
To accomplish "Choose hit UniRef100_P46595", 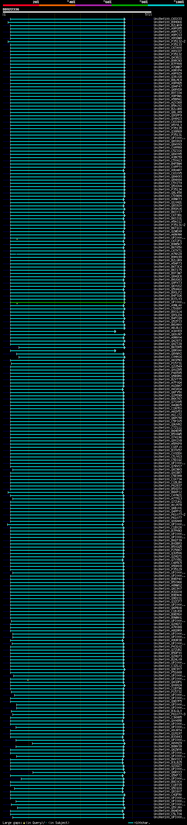I will [167, 373].
